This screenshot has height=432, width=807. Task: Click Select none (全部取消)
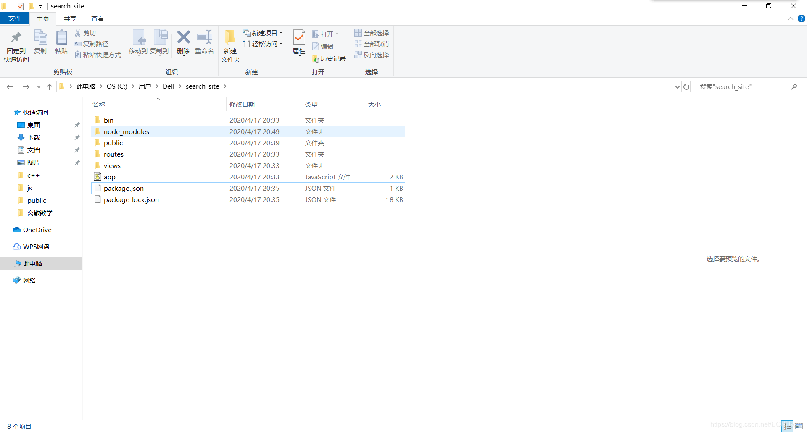point(372,44)
